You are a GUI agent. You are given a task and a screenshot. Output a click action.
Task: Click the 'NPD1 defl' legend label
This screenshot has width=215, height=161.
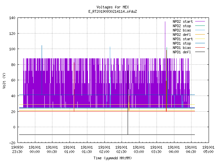click(x=182, y=52)
